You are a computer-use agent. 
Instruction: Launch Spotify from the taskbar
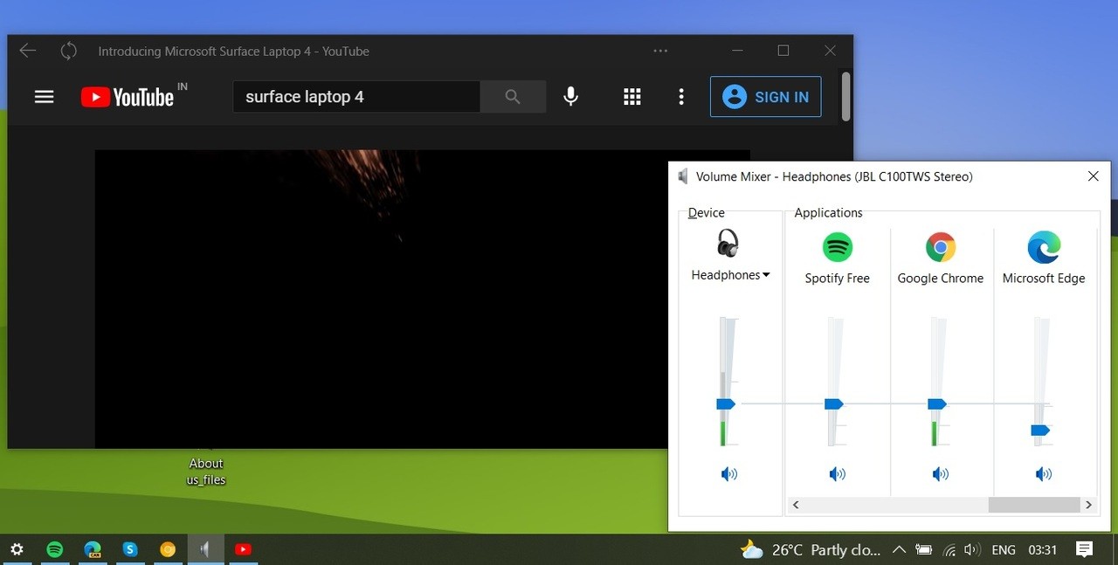point(55,549)
